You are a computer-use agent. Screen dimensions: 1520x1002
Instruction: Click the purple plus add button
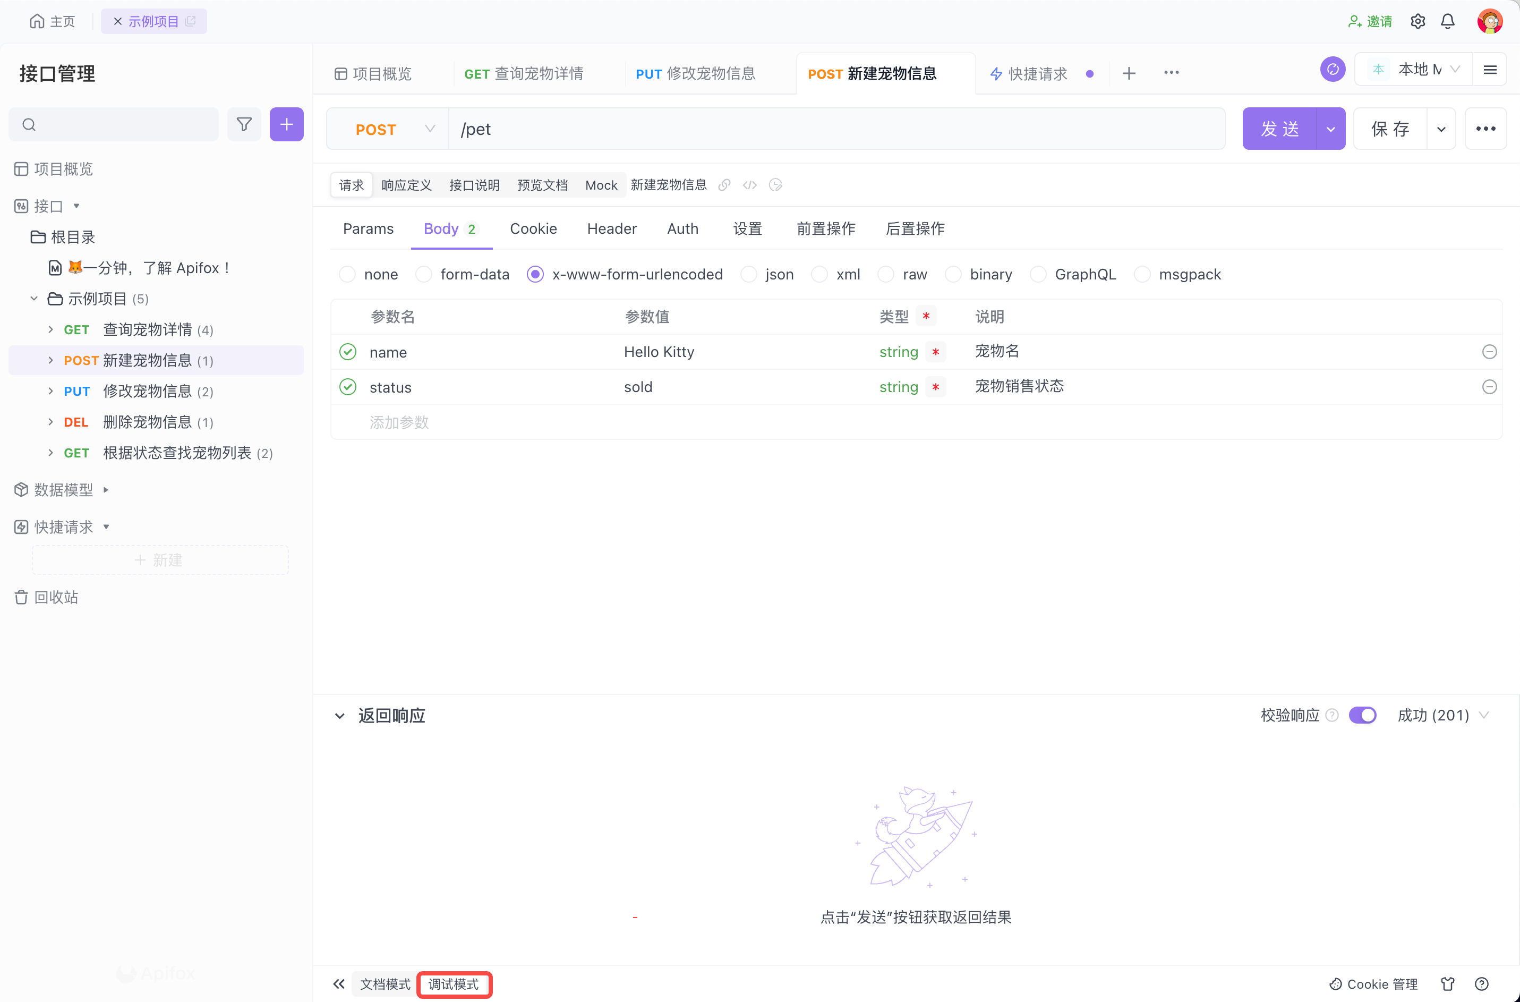286,124
